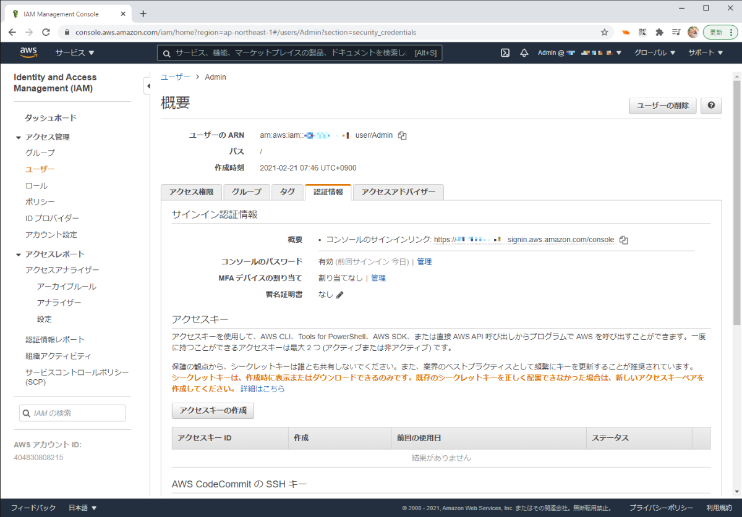Open the 利用規約 footer link
742x517 pixels.
[719, 508]
